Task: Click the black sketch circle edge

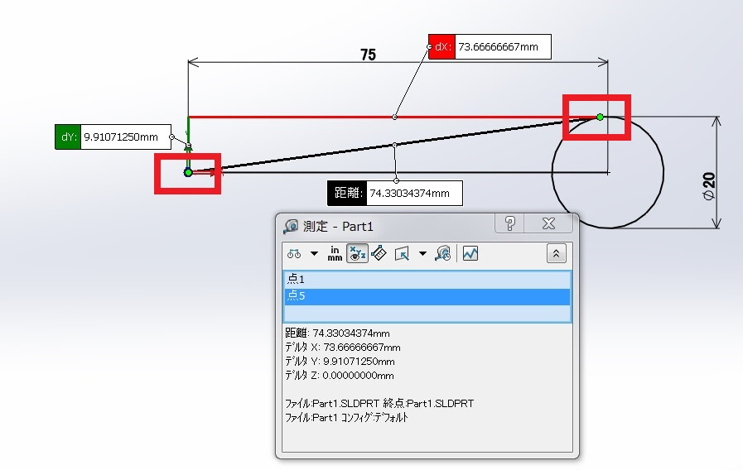Action: [663, 172]
